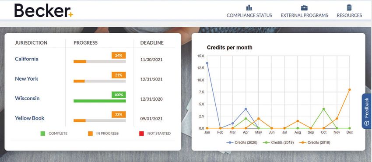Image resolution: width=372 pixels, height=162 pixels.
Task: Toggle Credits (2019) series in chart legend
Action: point(278,143)
